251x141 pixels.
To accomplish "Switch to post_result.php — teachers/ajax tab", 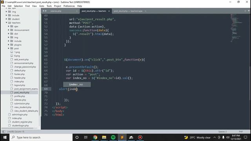I will [128, 11].
